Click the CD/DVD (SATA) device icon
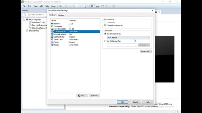 [52, 31]
